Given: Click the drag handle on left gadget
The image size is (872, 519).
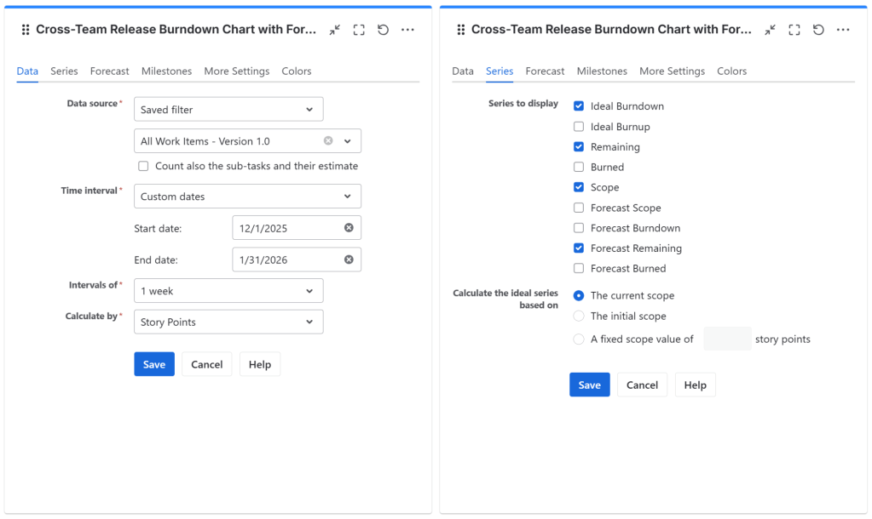Looking at the screenshot, I should coord(25,30).
